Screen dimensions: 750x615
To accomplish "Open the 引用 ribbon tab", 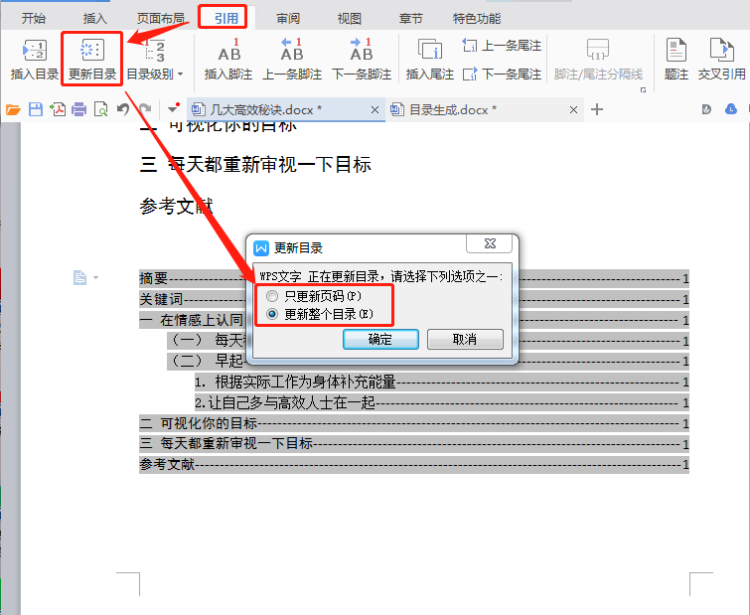I will pos(226,19).
